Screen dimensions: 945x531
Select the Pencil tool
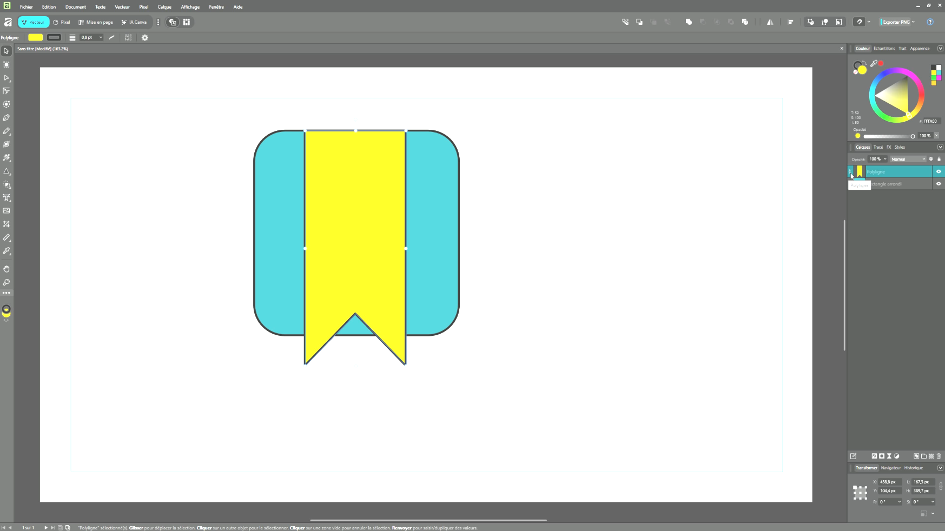6,131
